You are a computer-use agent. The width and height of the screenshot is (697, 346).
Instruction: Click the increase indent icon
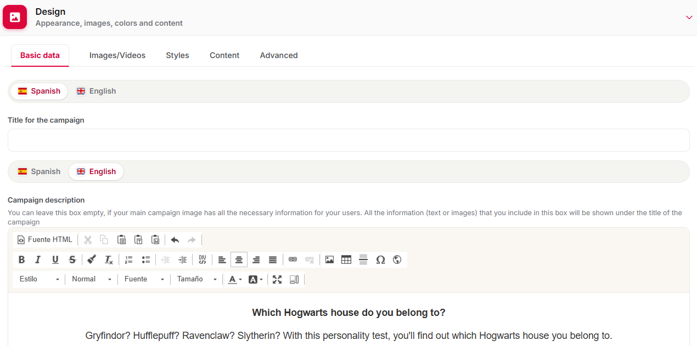click(182, 259)
